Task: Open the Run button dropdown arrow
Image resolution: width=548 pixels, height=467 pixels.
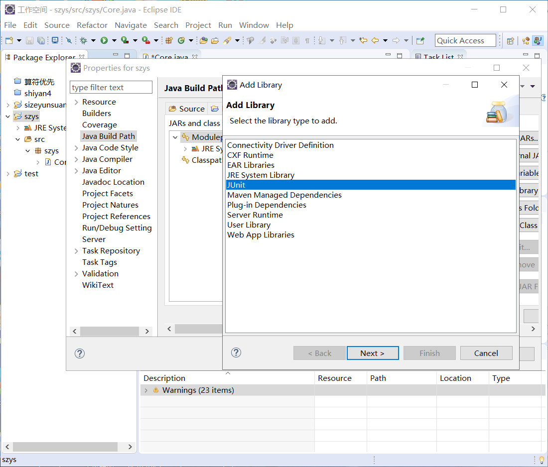Action: pyautogui.click(x=114, y=40)
